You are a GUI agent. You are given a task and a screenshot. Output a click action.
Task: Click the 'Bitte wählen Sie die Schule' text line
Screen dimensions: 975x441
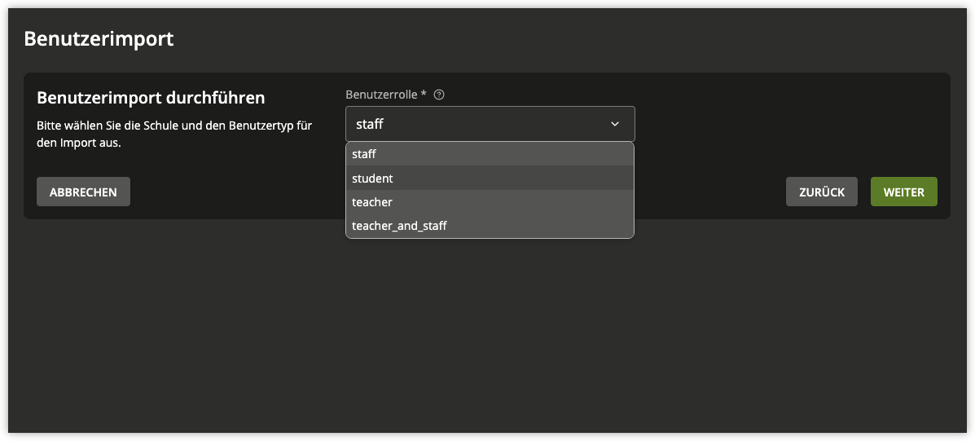click(x=174, y=126)
